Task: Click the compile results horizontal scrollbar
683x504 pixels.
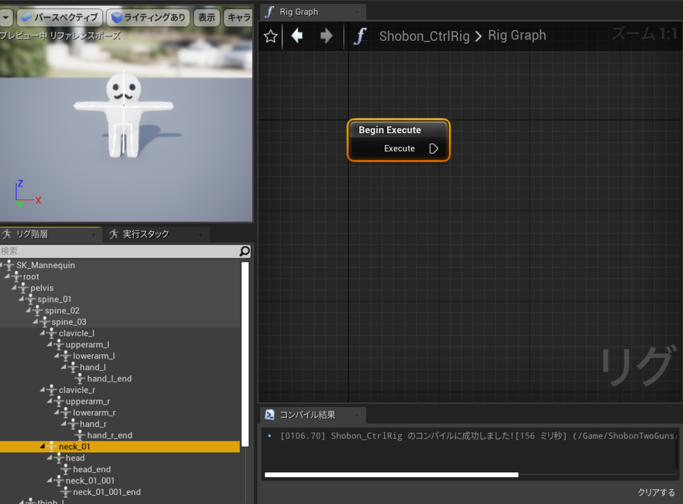Action: [x=392, y=474]
